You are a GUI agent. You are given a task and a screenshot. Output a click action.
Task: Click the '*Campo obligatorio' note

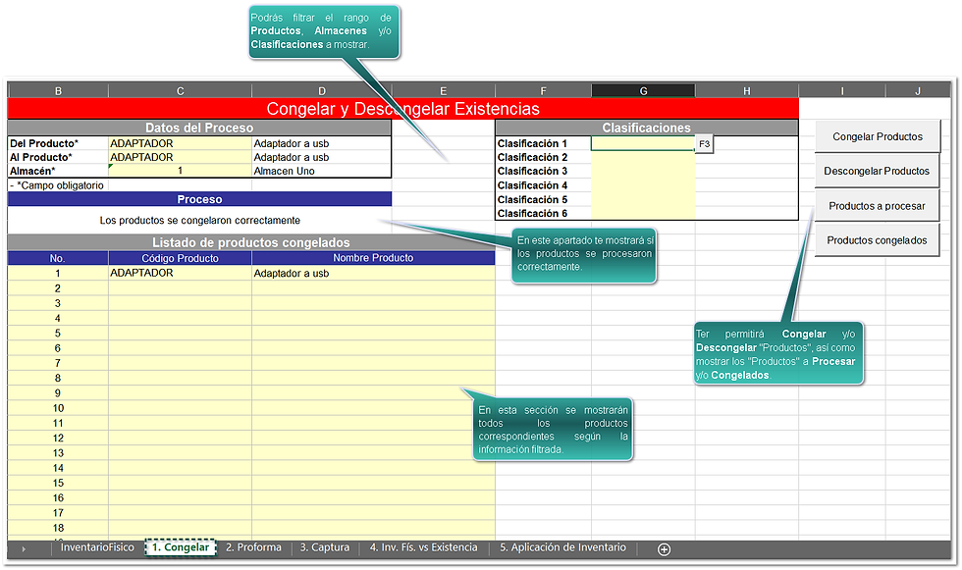[58, 185]
